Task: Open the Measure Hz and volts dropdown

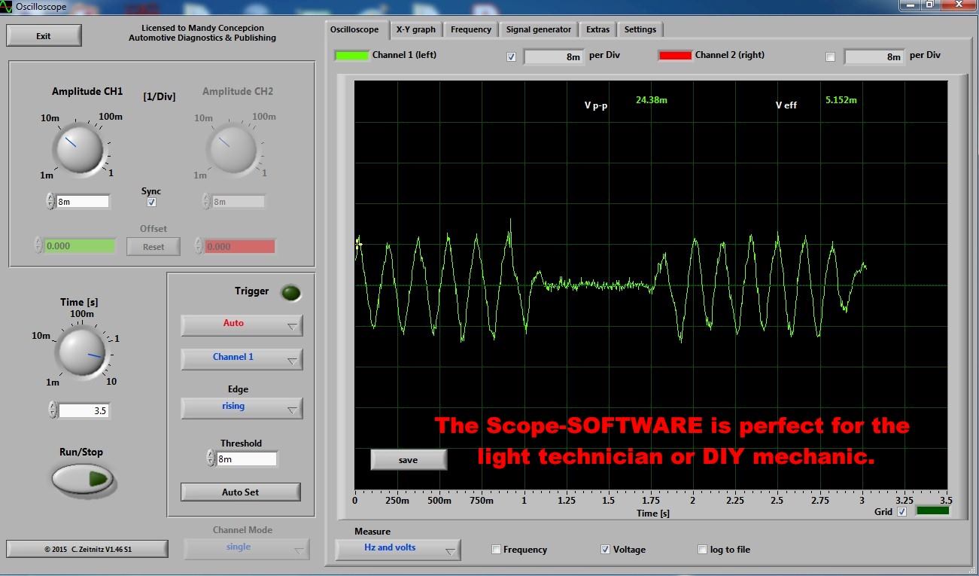Action: point(397,550)
